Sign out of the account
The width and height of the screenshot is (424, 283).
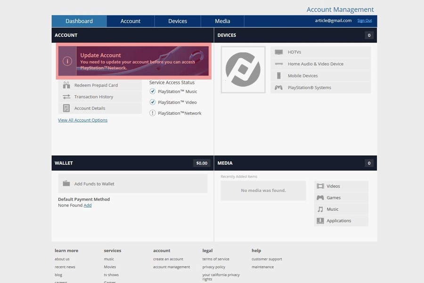[365, 21]
